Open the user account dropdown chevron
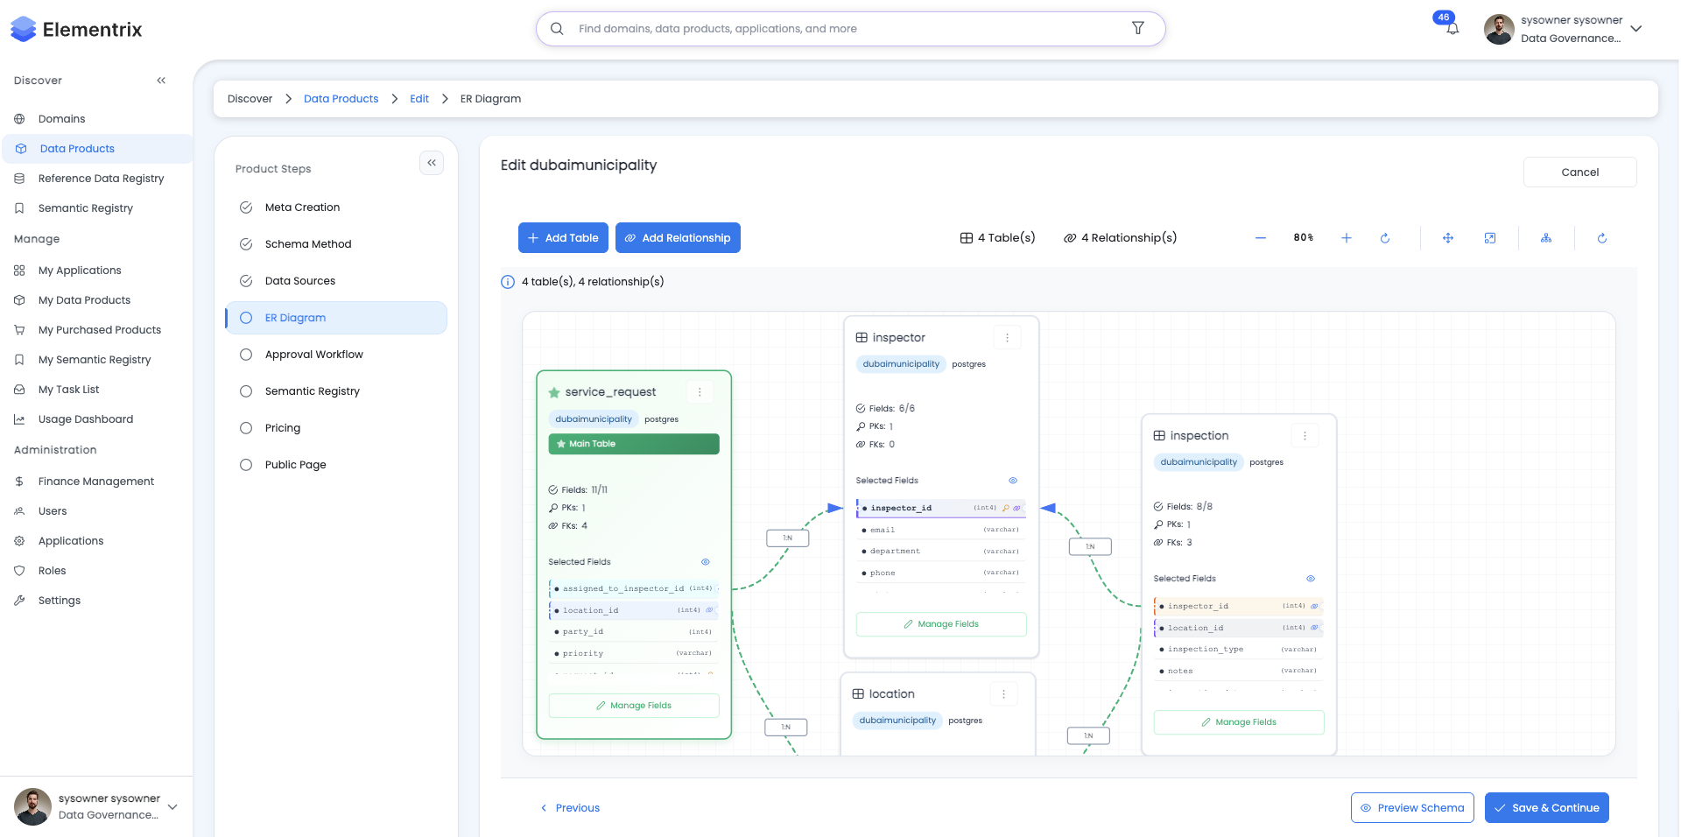The image size is (1681, 837). 1636,29
